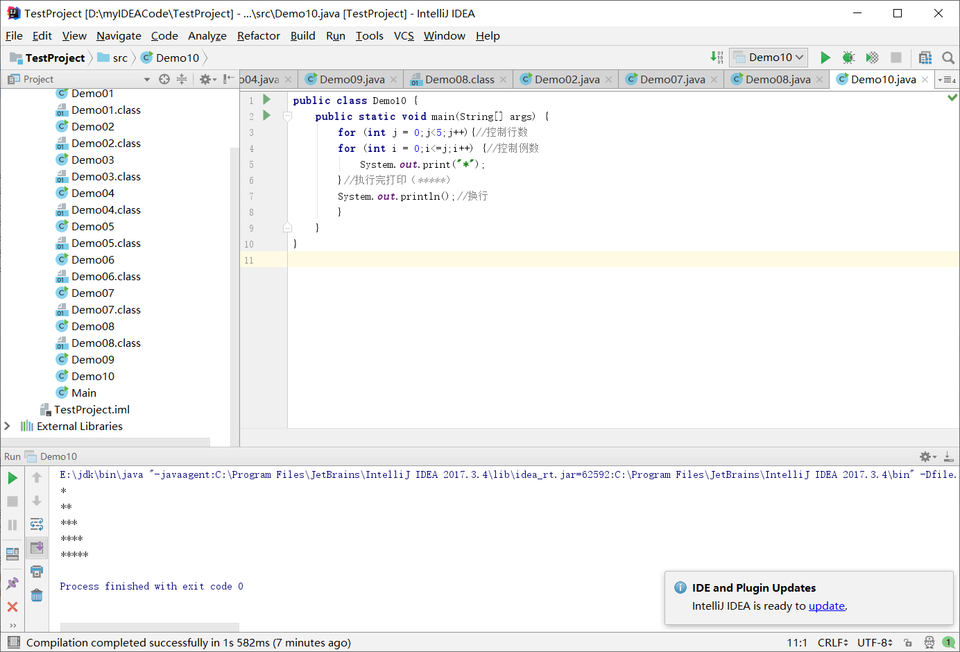Click the update link in notification
The height and width of the screenshot is (652, 960).
[827, 606]
